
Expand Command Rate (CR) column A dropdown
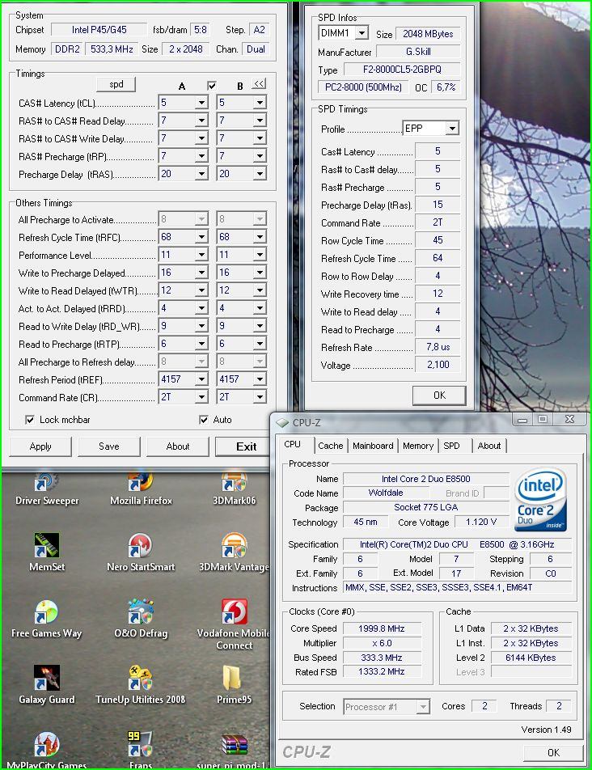tap(201, 397)
